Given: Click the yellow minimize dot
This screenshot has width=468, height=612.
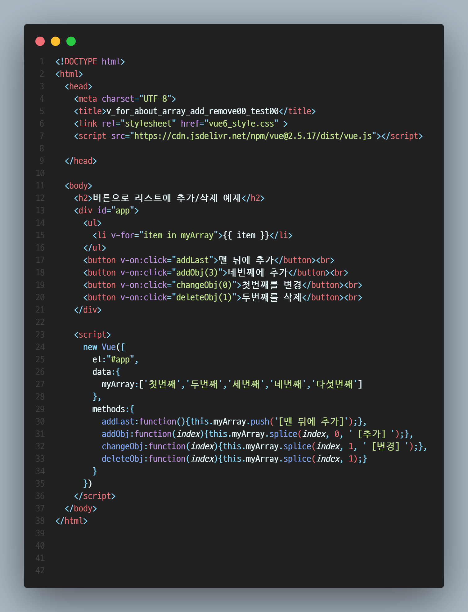Looking at the screenshot, I should pyautogui.click(x=56, y=41).
